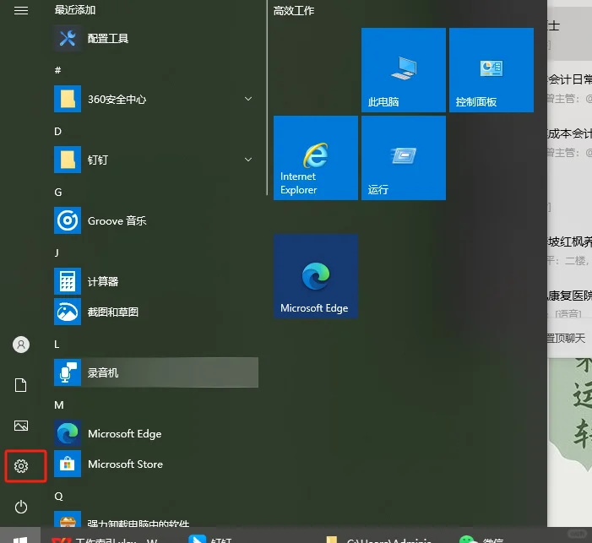Click the letter G section header

point(57,193)
